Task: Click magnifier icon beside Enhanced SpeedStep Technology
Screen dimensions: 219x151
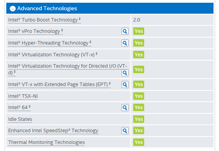Action: coord(125,131)
